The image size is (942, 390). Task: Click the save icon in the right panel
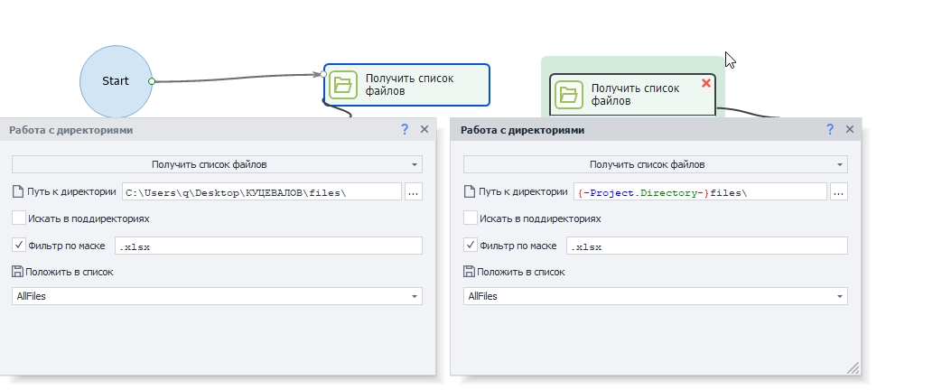pyautogui.click(x=470, y=272)
